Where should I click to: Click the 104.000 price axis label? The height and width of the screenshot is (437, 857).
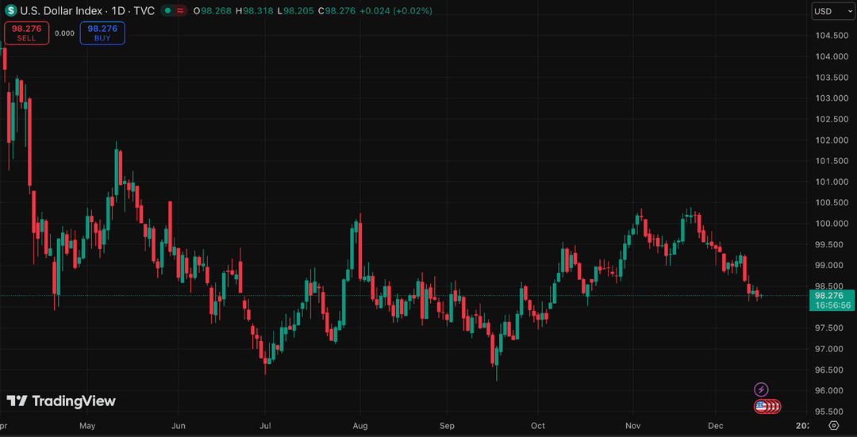pos(831,57)
